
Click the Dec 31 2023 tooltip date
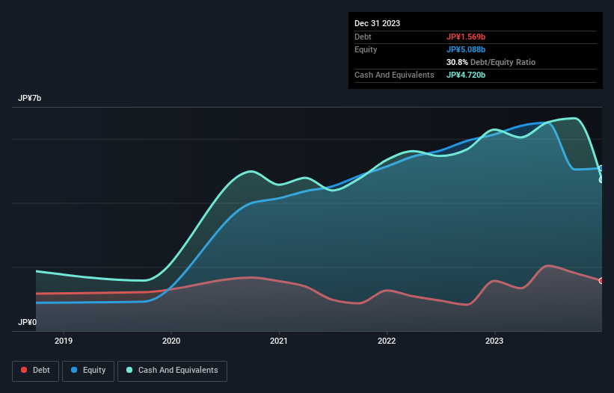coord(377,23)
